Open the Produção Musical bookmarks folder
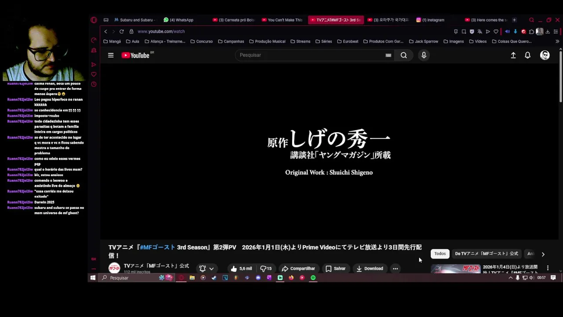Viewport: 563px width, 317px height. pyautogui.click(x=267, y=41)
